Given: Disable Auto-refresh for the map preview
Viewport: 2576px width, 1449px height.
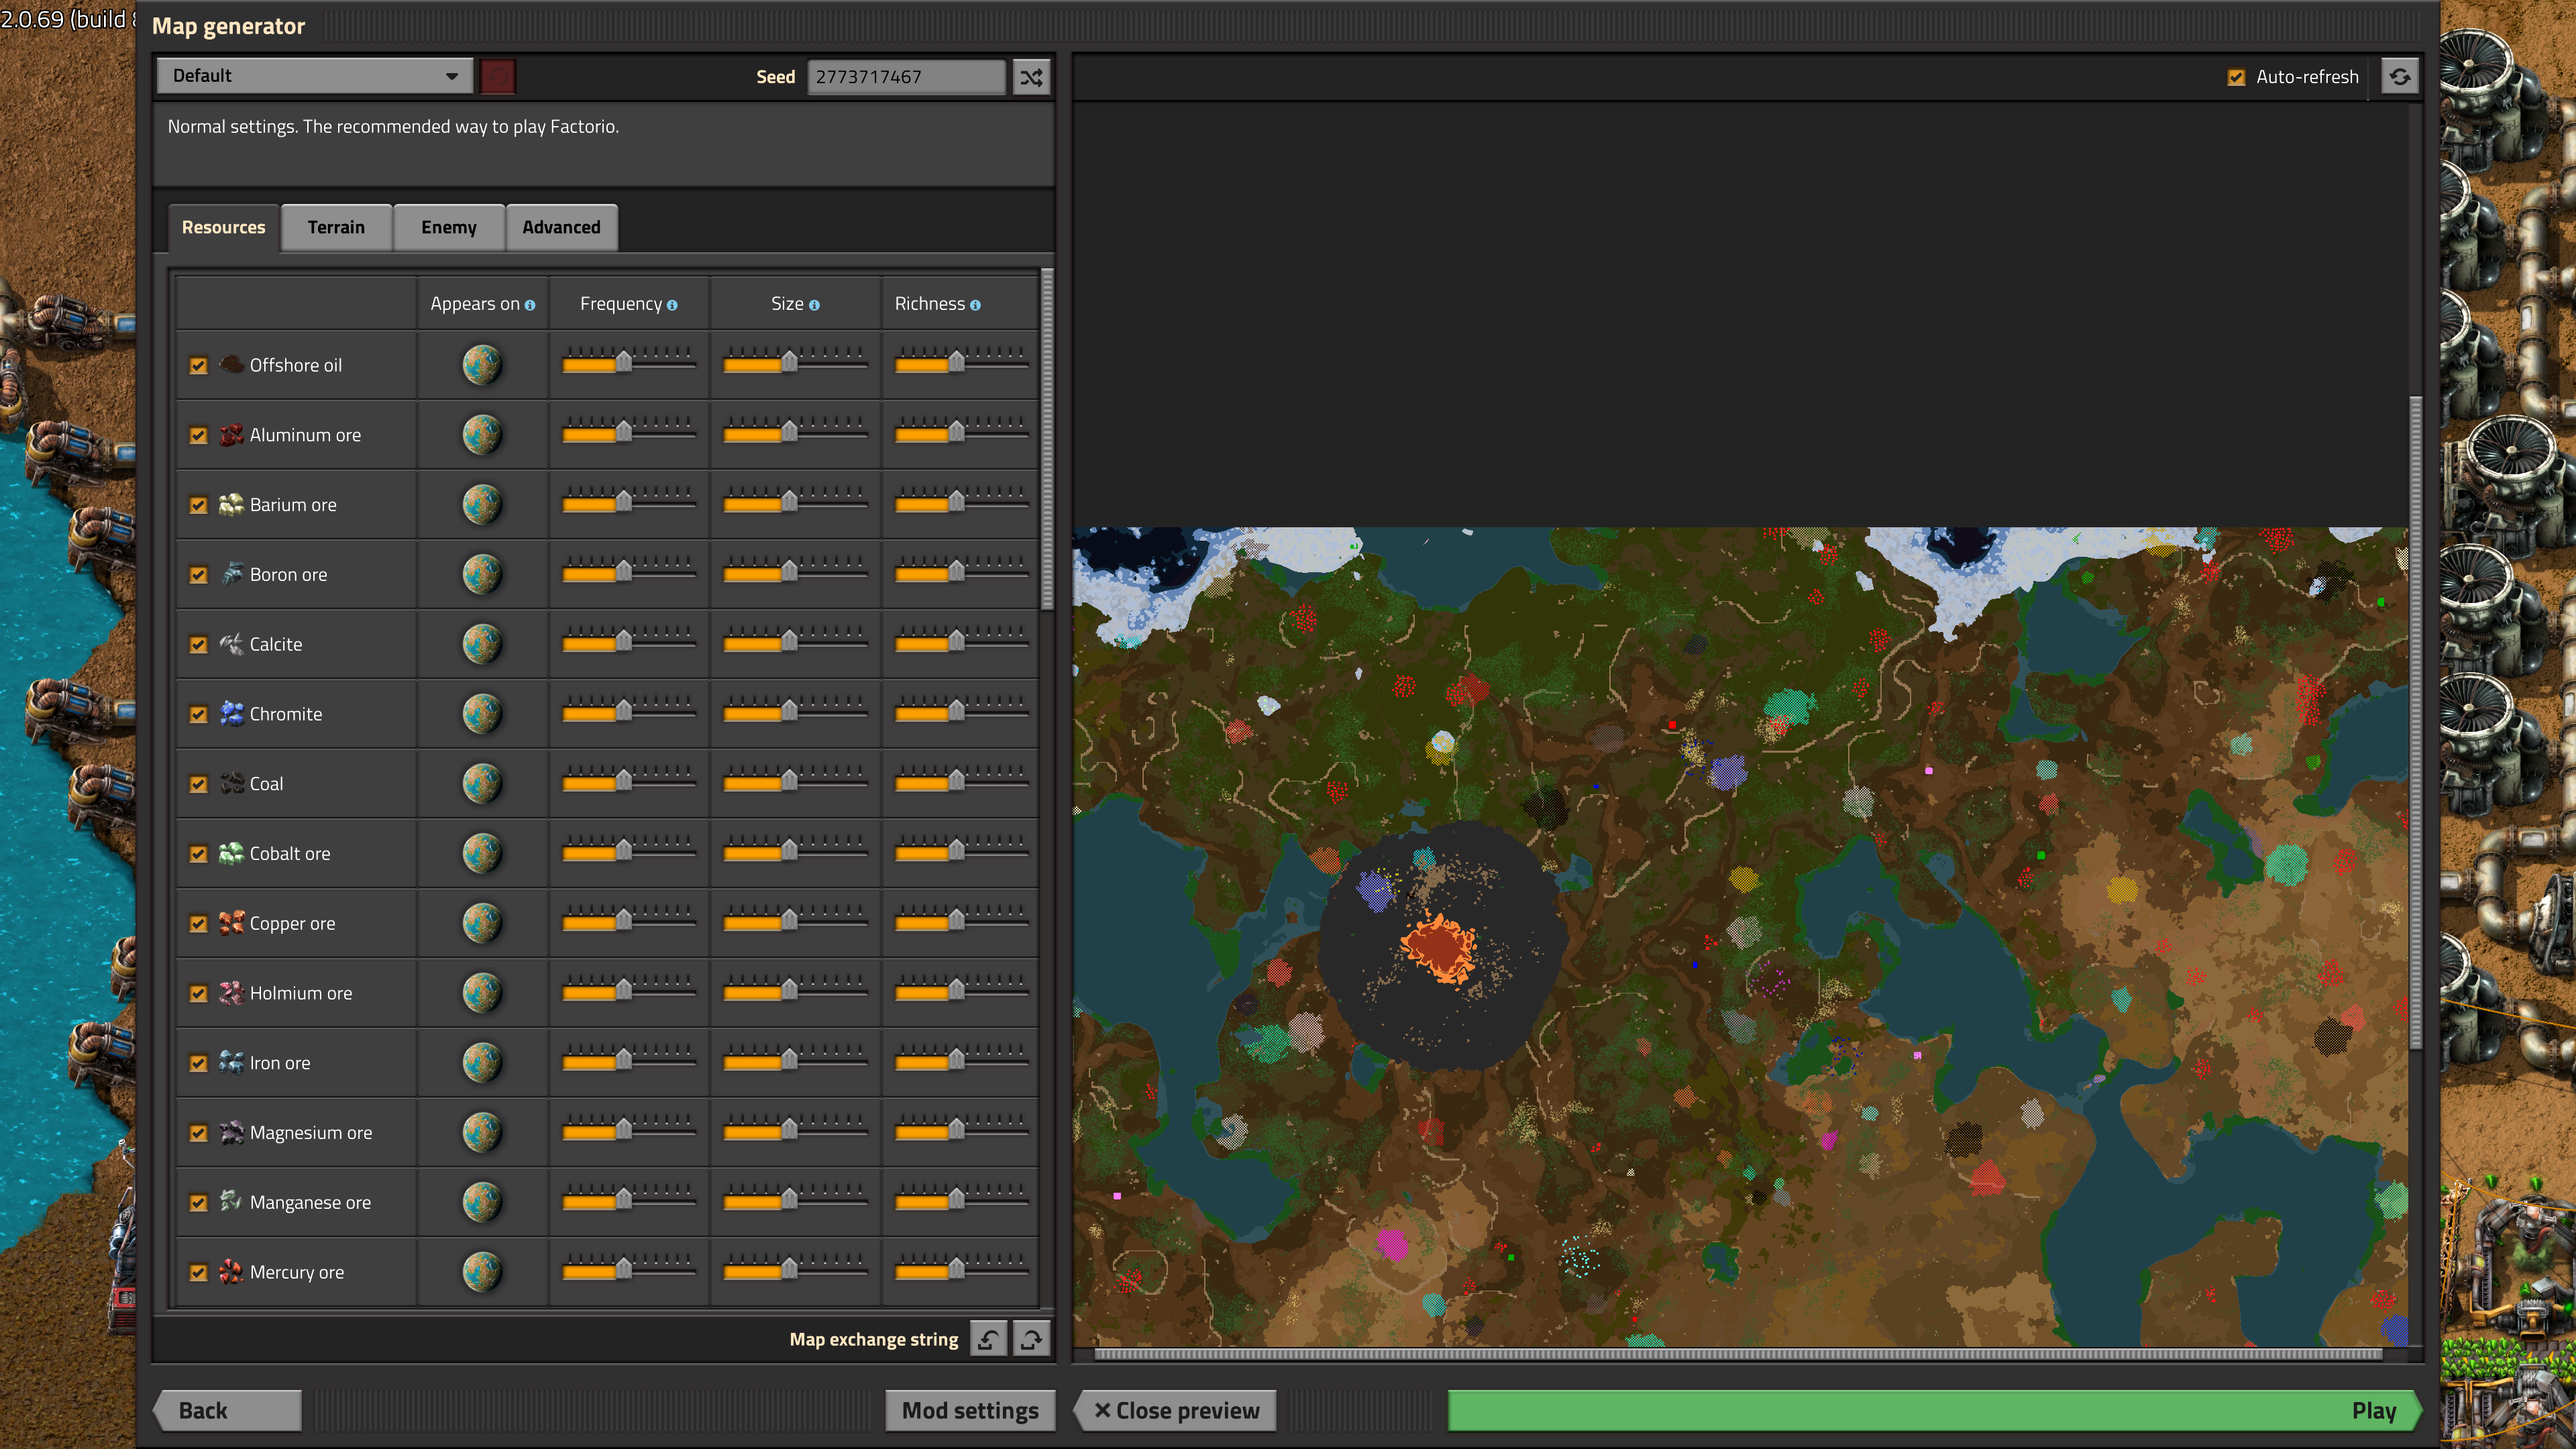Looking at the screenshot, I should point(2238,76).
